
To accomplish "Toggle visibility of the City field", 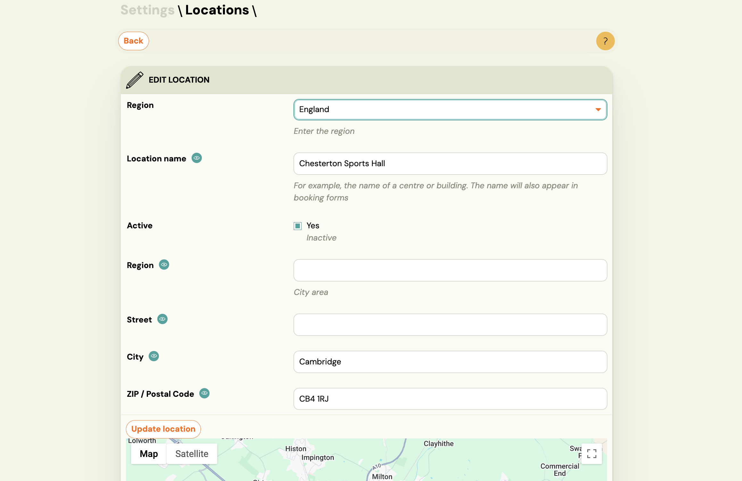I will (154, 356).
